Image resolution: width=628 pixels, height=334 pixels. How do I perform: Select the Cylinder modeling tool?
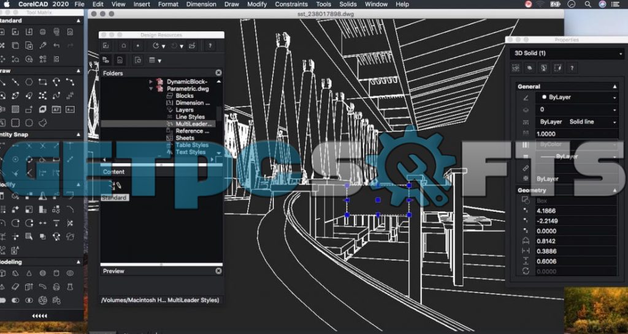[56, 273]
